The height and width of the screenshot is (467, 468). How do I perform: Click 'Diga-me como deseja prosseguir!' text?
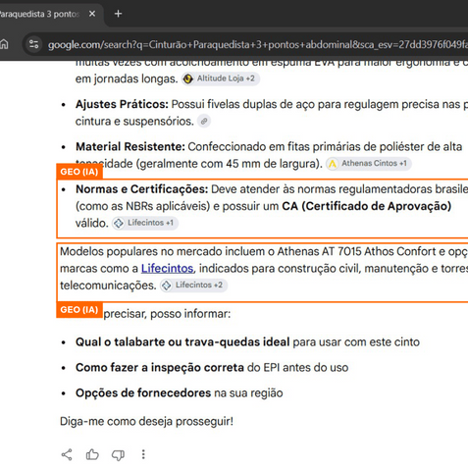click(146, 421)
